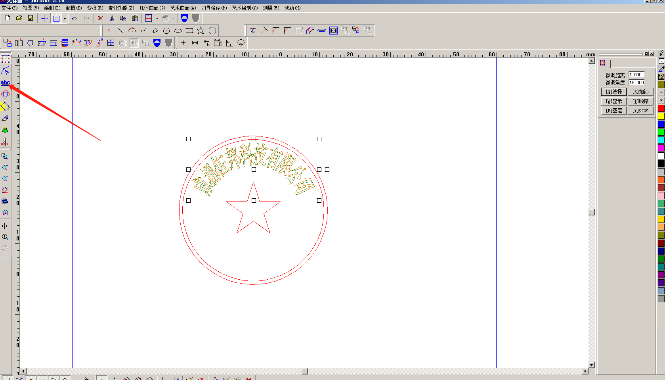Click the red X delete icon
Viewport: 665px width, 380px height.
[100, 18]
